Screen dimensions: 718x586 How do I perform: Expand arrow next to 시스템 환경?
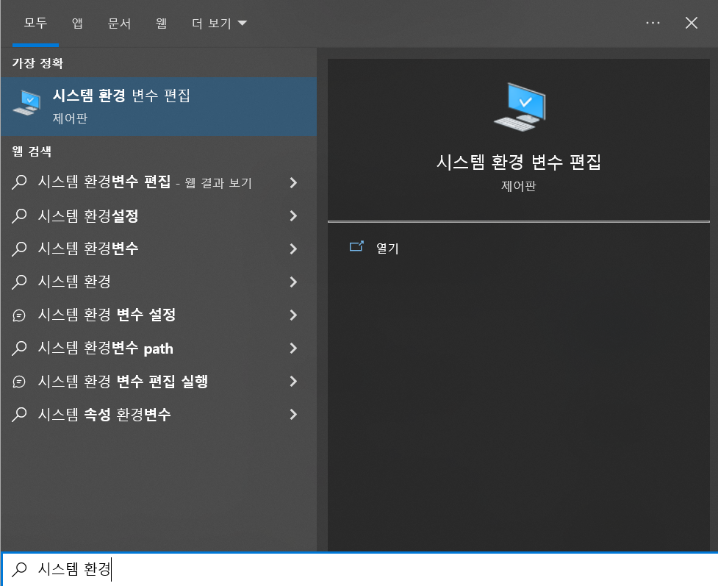(293, 282)
